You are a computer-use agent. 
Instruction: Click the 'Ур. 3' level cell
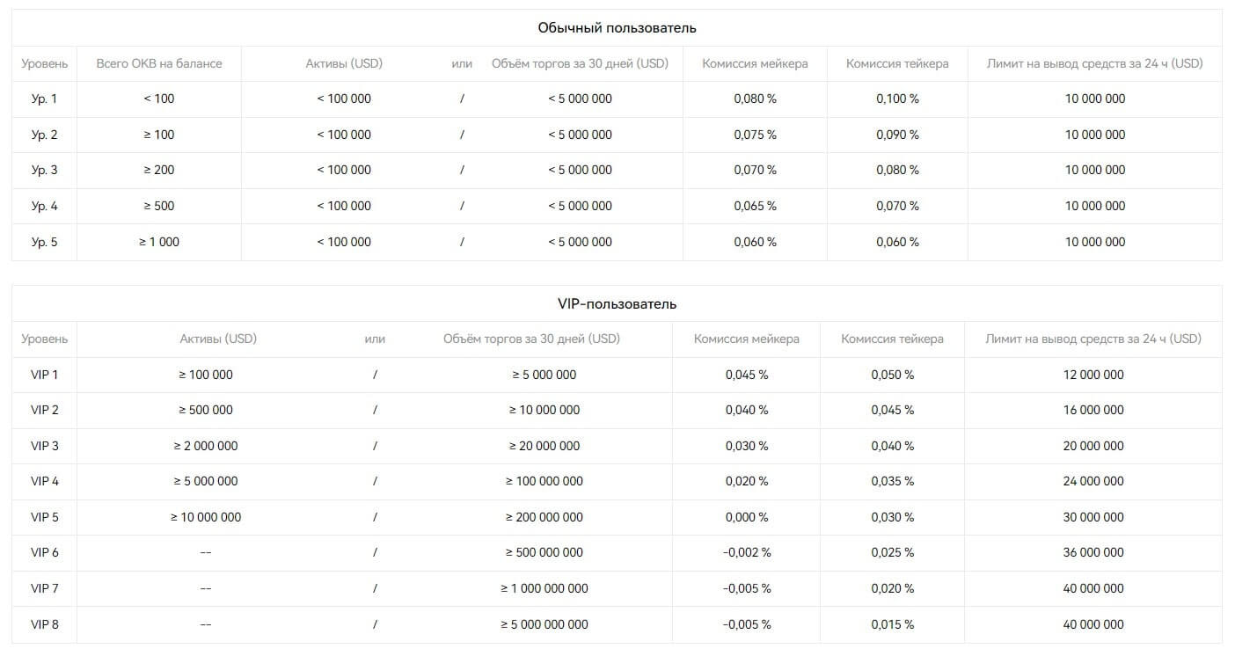(x=44, y=170)
